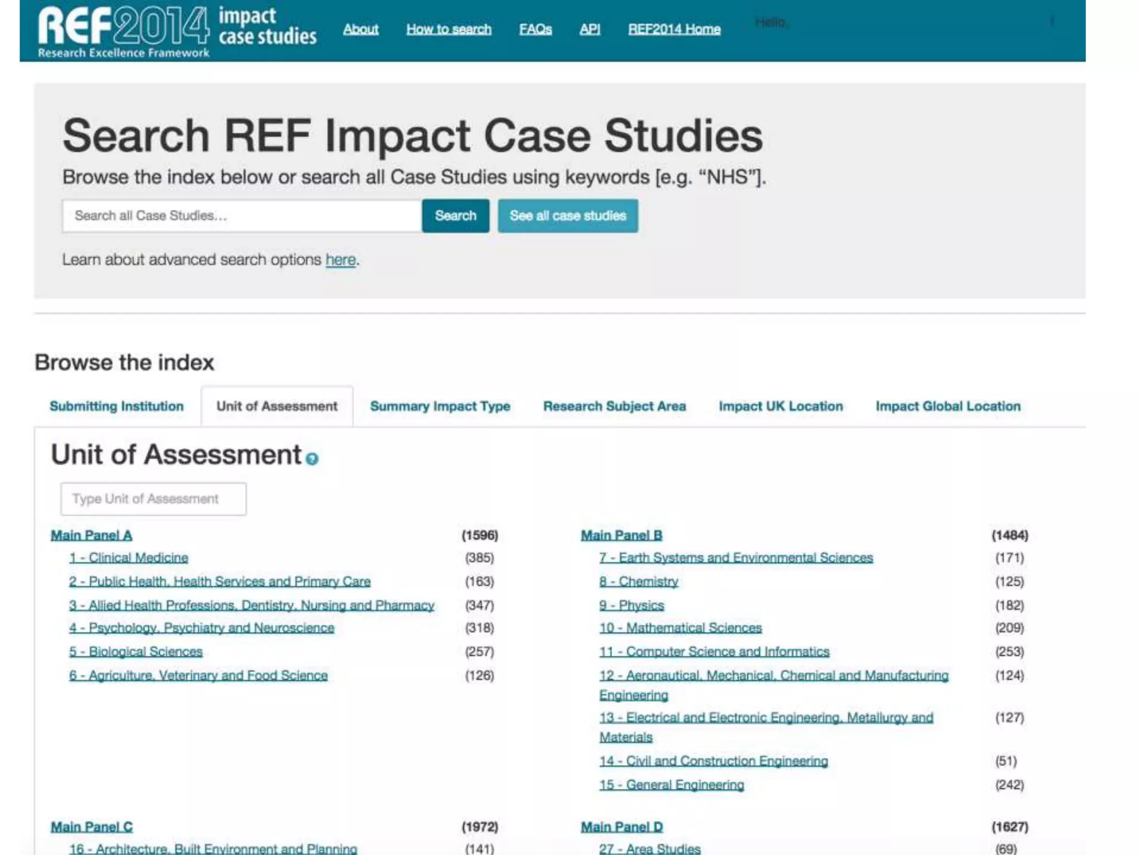Open the API link in header
This screenshot has width=1140, height=855.
(589, 29)
